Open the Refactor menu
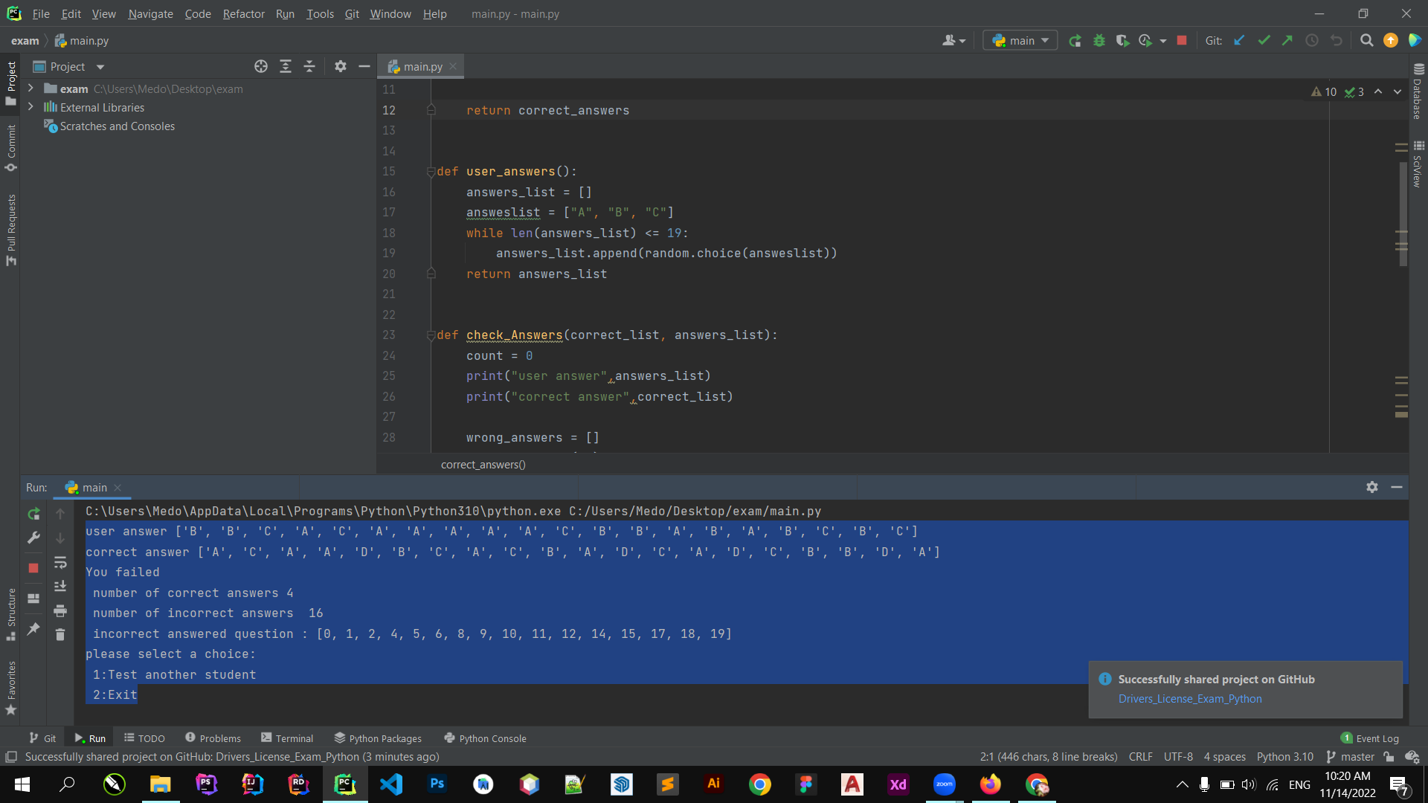 (243, 13)
